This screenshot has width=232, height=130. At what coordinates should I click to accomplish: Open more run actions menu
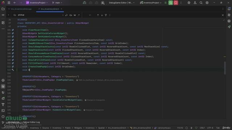pyautogui.click(x=181, y=3)
